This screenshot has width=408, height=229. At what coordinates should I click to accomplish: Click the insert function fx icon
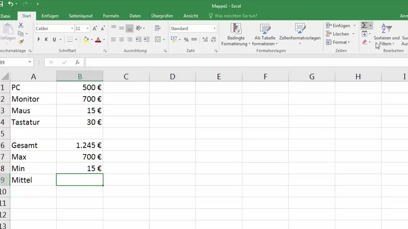(x=77, y=62)
